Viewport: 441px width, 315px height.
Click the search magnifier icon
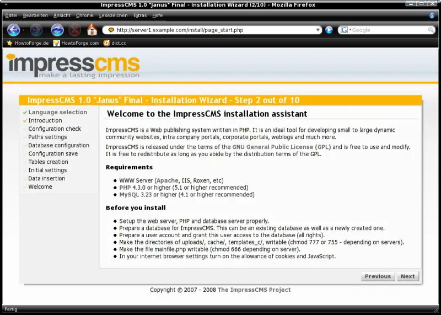431,30
